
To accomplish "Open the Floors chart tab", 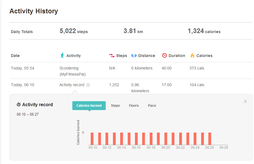I will pos(134,106).
